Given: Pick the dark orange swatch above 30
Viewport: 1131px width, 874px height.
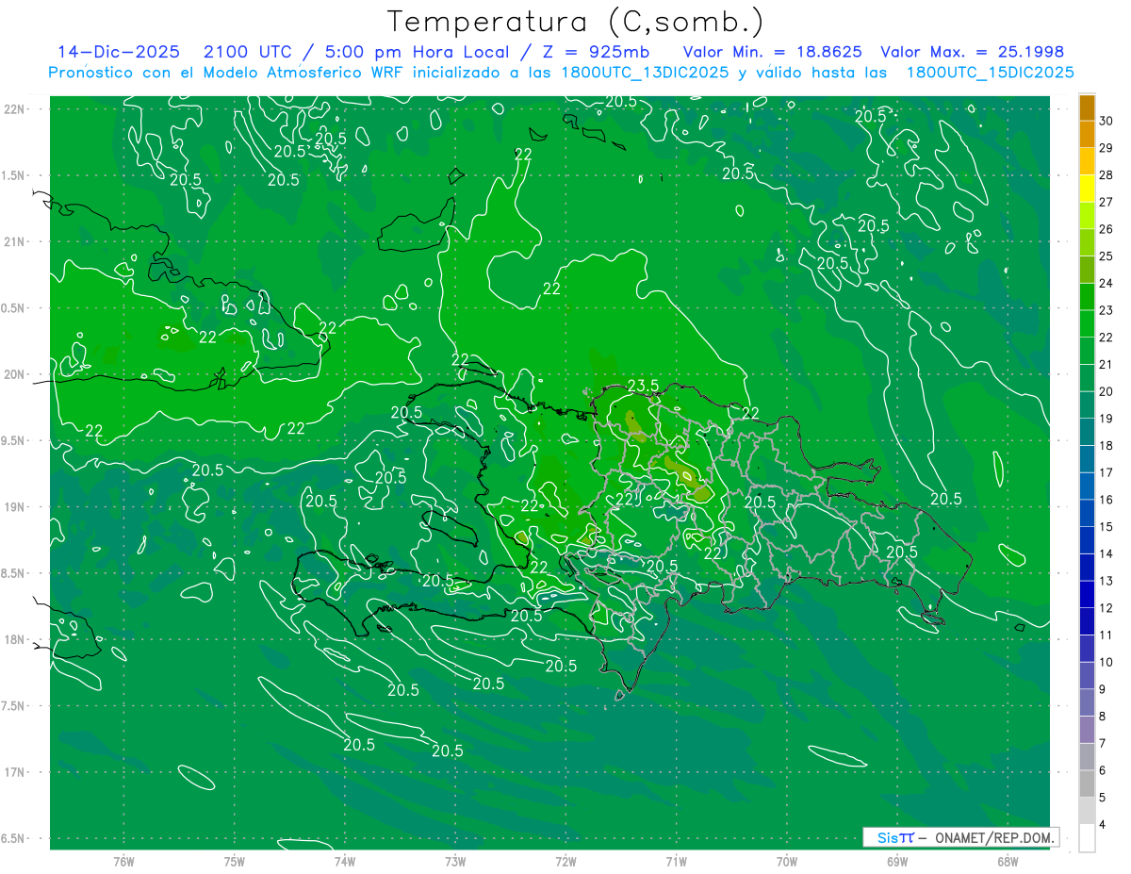Looking at the screenshot, I should pos(1087,107).
